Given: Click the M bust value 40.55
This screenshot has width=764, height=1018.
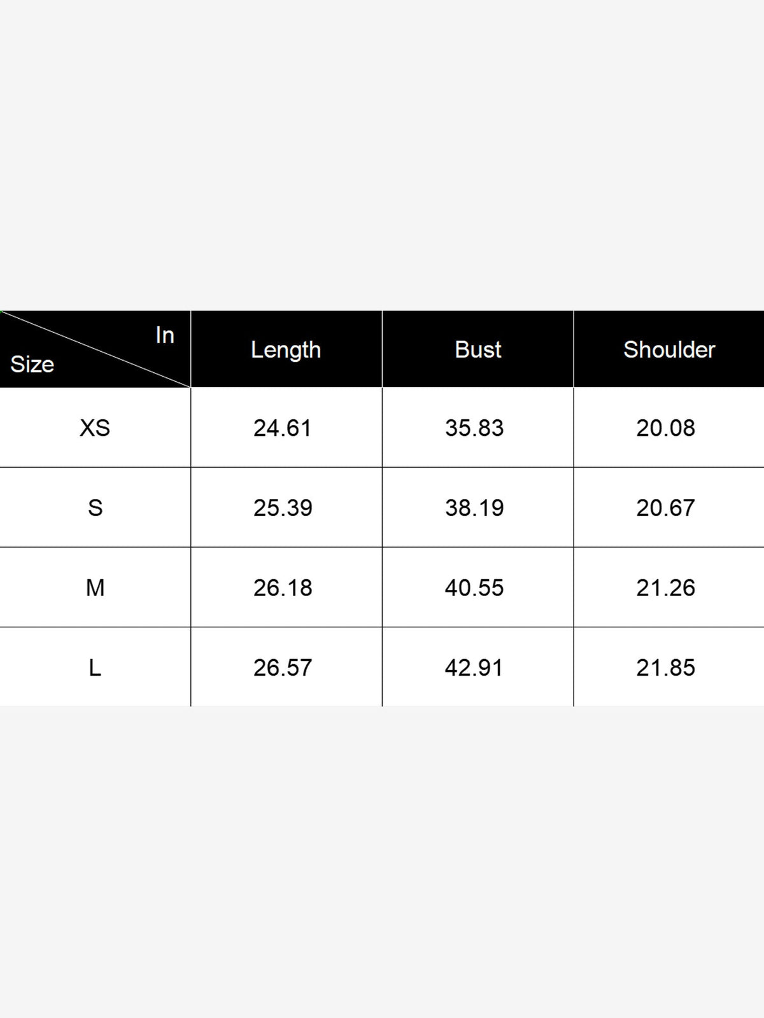Looking at the screenshot, I should tap(474, 588).
